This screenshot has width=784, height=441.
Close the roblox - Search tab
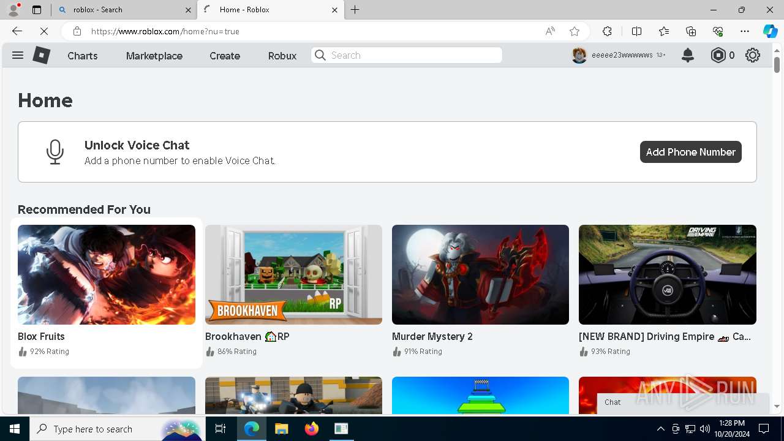pyautogui.click(x=188, y=10)
